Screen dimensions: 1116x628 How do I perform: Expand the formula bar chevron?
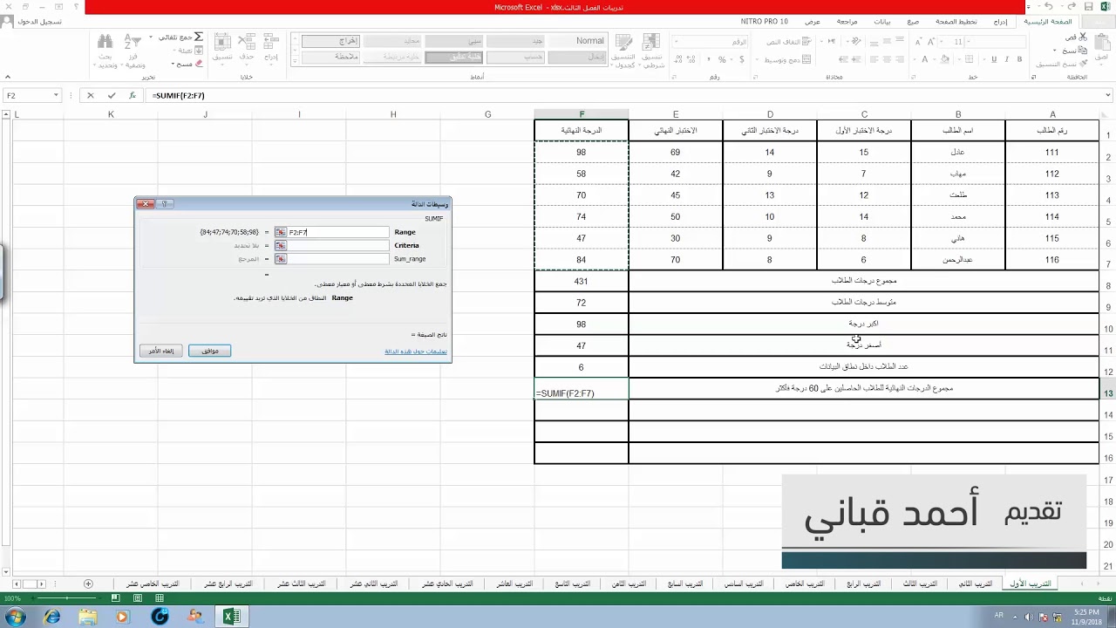1108,95
